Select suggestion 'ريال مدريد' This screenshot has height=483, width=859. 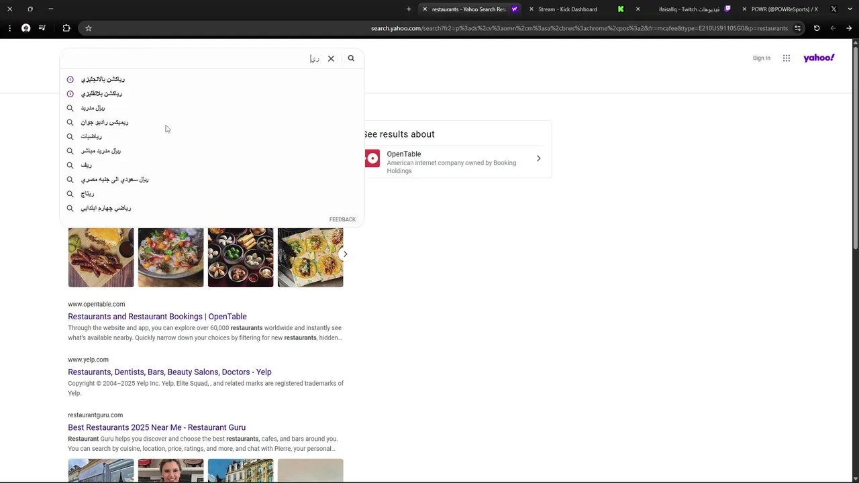(x=93, y=108)
